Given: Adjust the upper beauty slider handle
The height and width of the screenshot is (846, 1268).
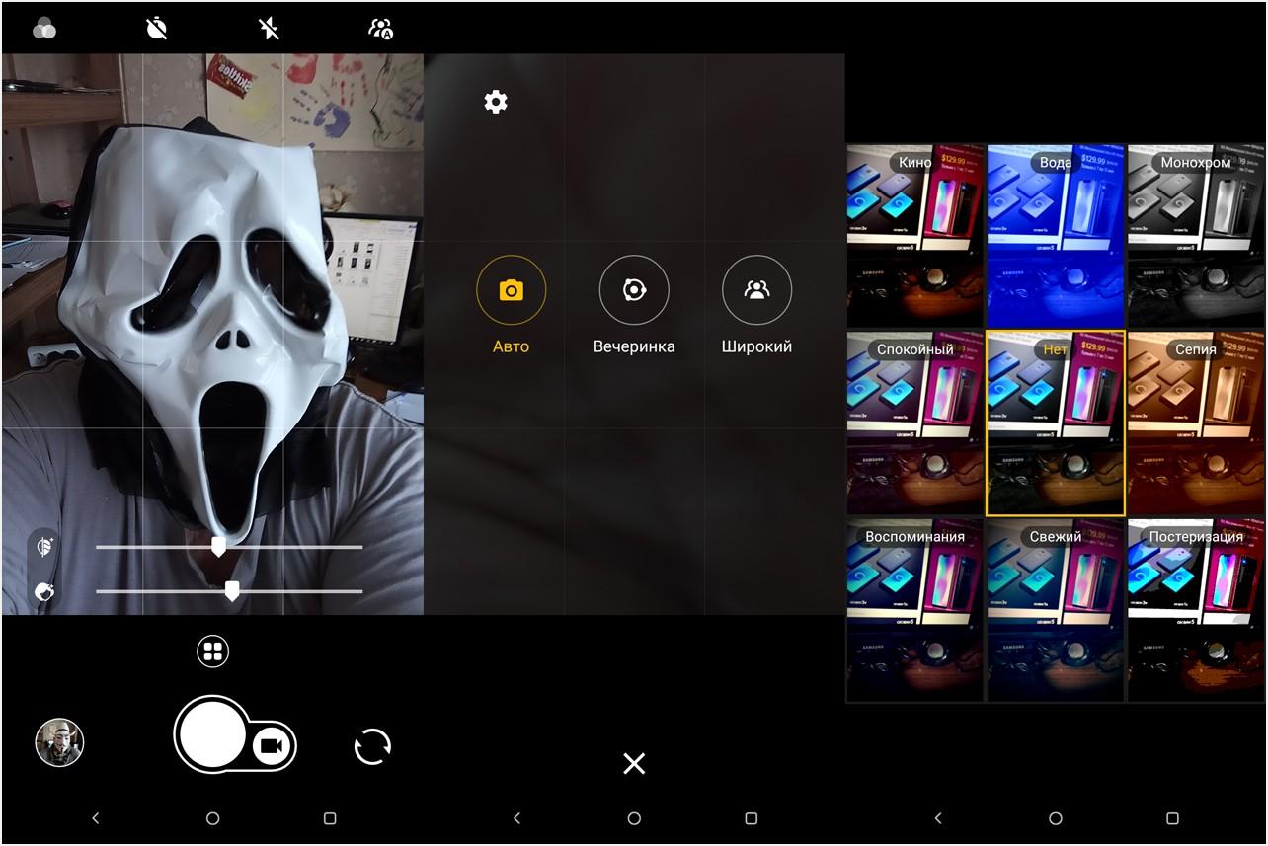Looking at the screenshot, I should tap(219, 547).
